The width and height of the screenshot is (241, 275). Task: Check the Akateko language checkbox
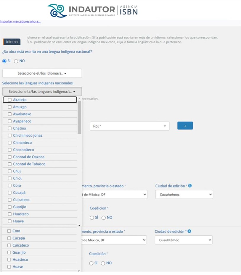point(10,100)
